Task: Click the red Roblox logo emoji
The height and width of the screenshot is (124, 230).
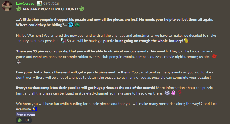Action: click(214, 57)
